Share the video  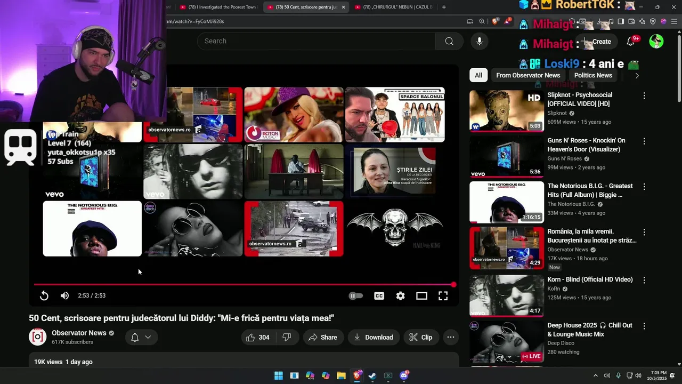click(x=323, y=337)
